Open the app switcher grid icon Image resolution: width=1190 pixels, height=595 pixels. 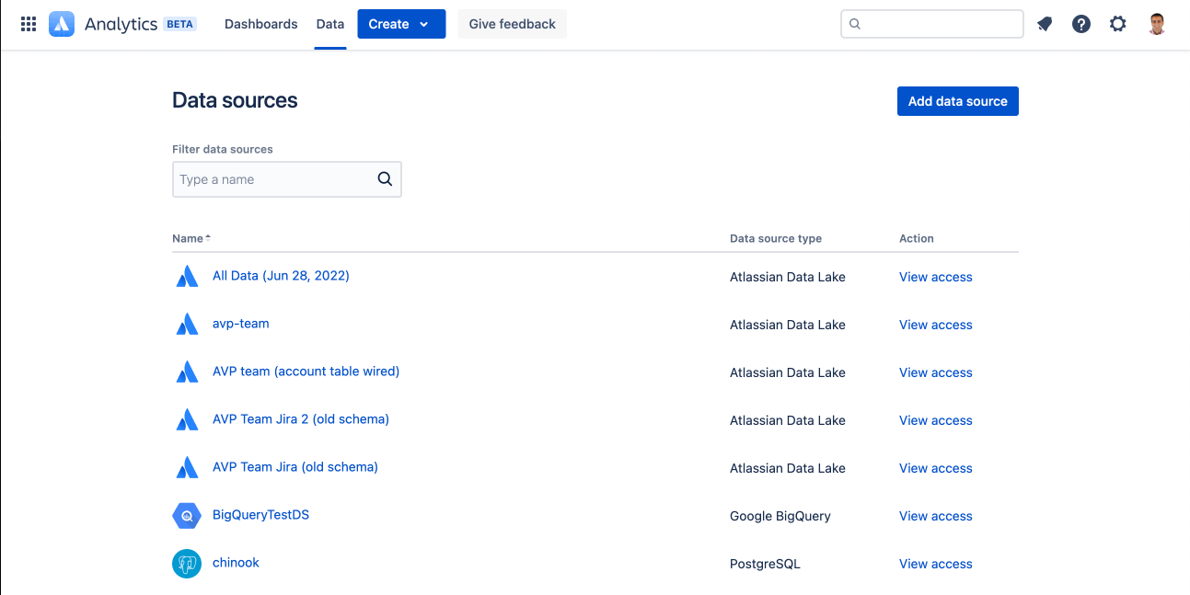point(29,24)
